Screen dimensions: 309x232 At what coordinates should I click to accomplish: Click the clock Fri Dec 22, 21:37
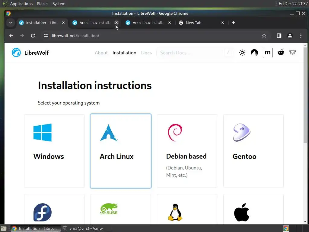293,4
